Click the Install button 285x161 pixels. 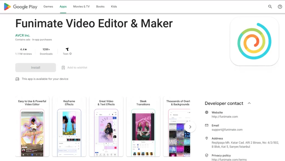pyautogui.click(x=36, y=68)
